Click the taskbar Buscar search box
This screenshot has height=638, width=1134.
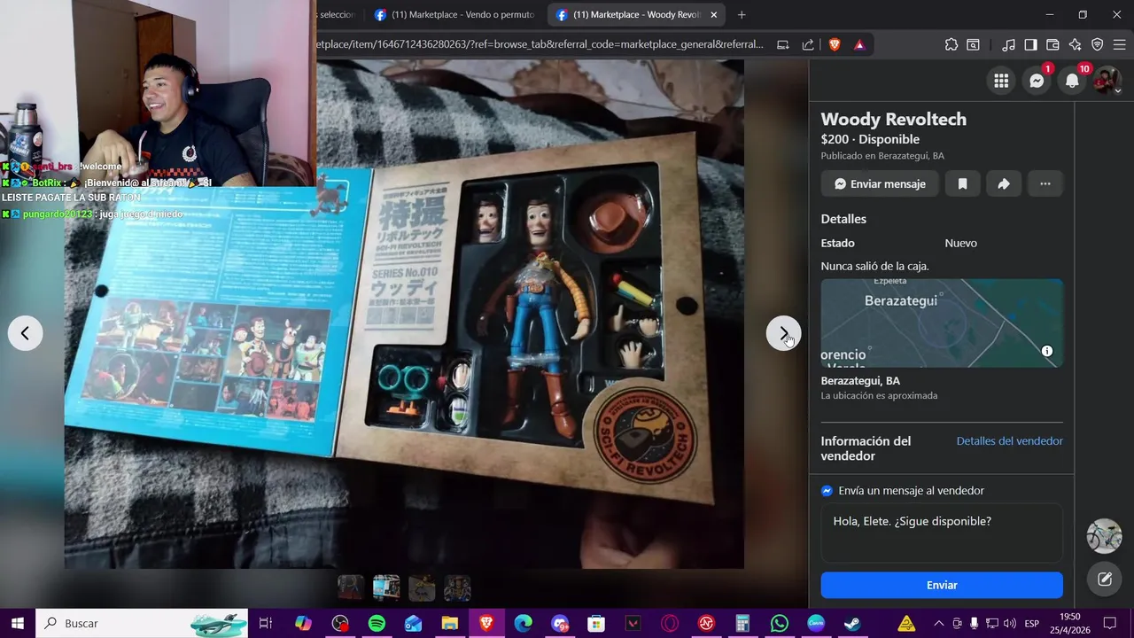[142, 623]
